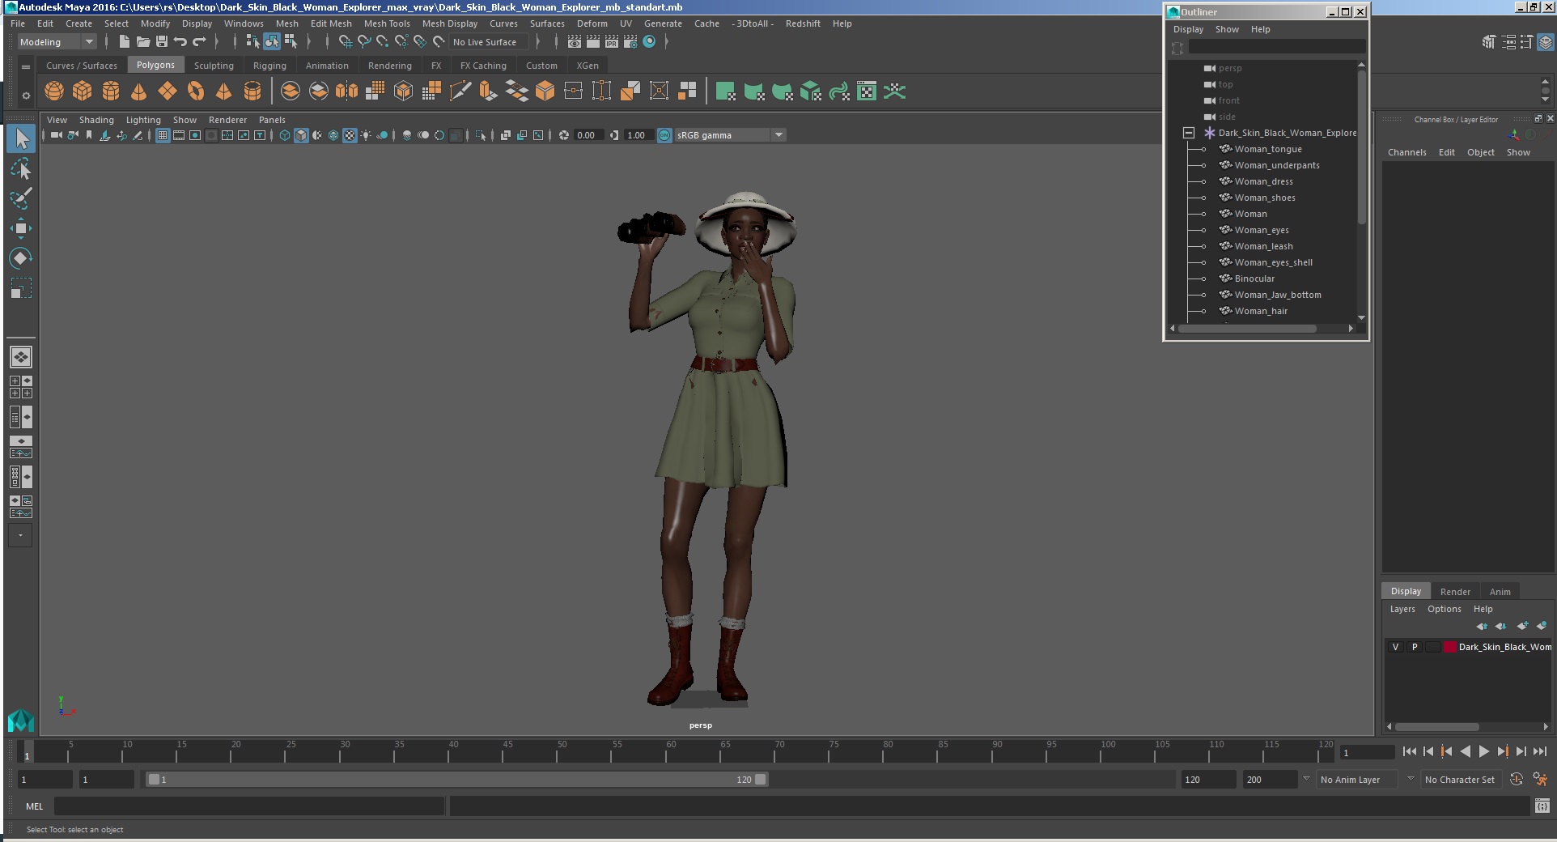Start IPR render icon

[612, 42]
